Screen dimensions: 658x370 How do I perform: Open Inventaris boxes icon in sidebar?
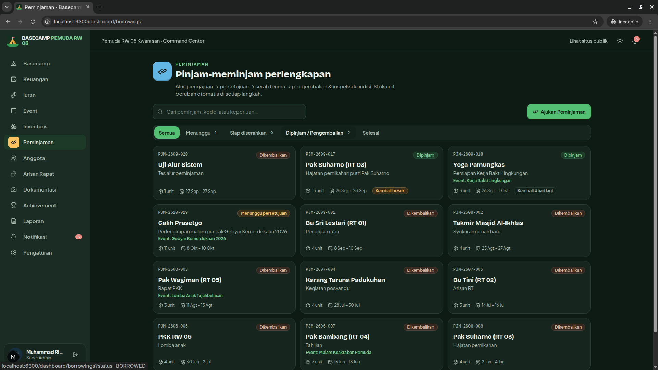pyautogui.click(x=14, y=127)
